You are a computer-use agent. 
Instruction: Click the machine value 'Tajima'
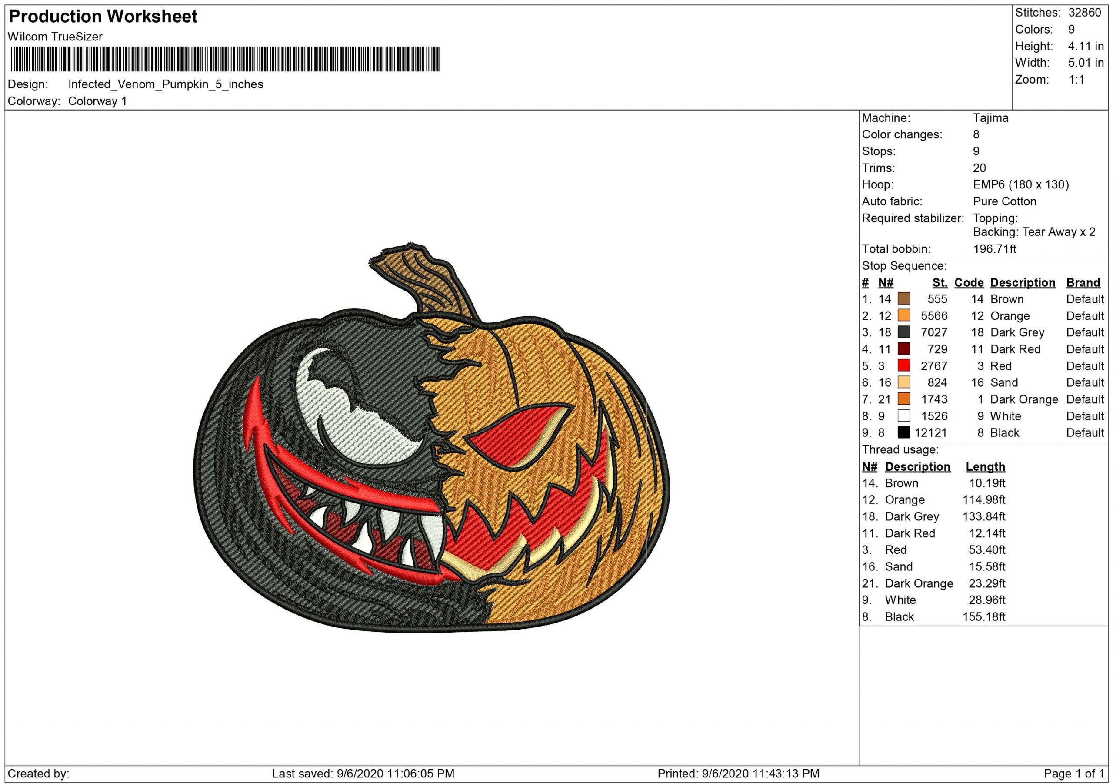tap(990, 118)
